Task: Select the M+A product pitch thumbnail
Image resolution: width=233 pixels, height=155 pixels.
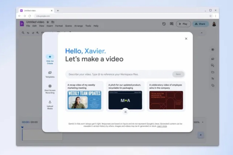Action: coord(125,100)
